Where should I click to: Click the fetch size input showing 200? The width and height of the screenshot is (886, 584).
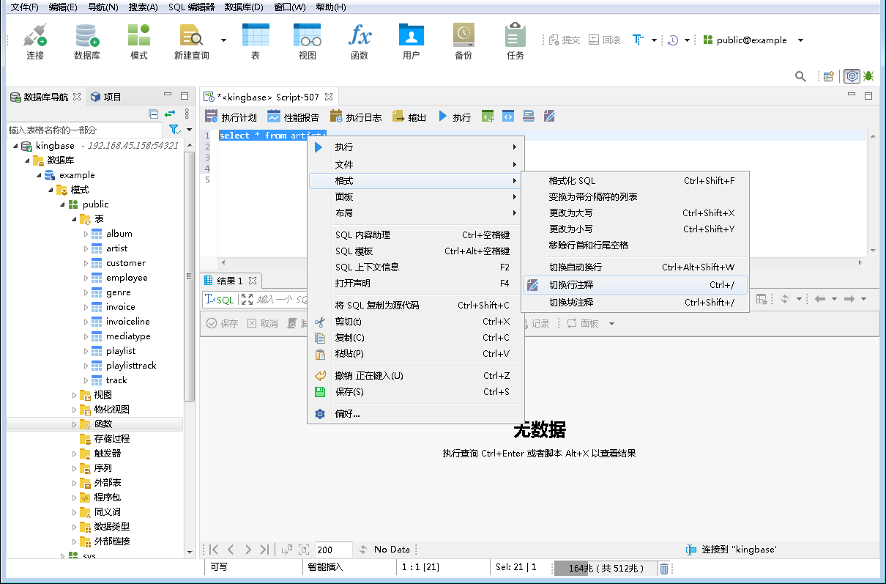(333, 549)
